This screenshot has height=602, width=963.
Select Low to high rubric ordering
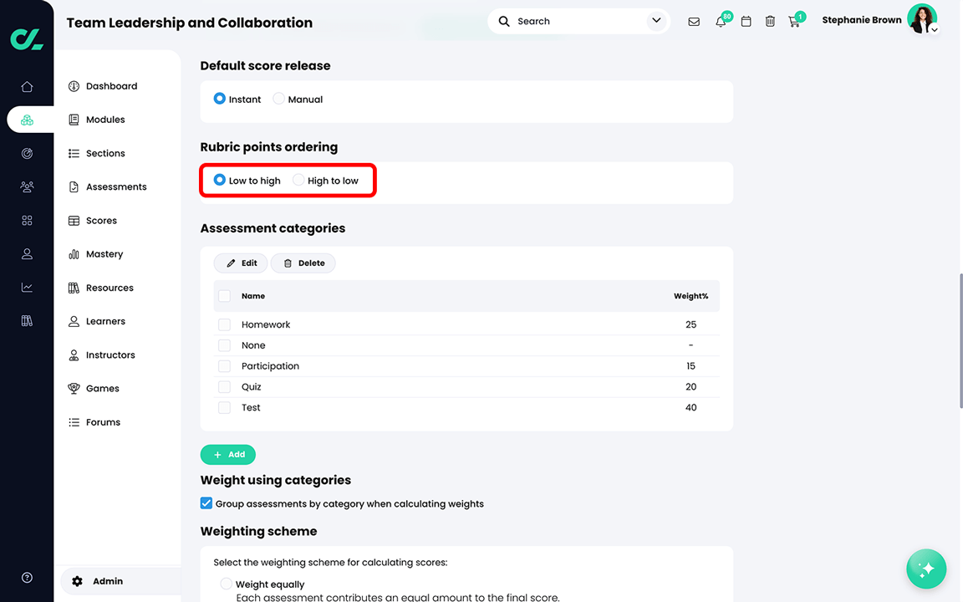pos(219,180)
